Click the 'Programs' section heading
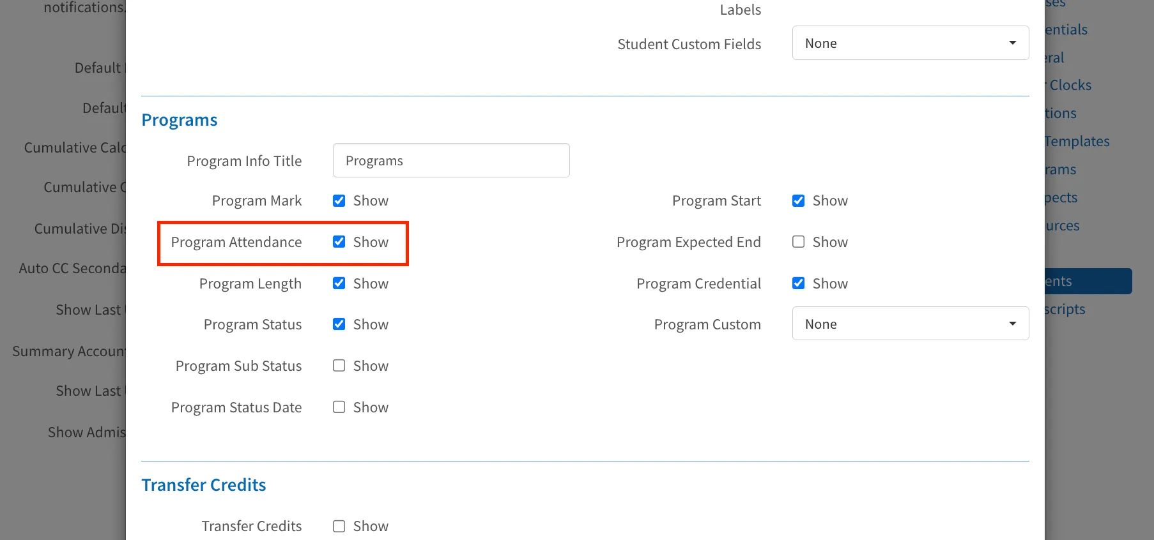 (x=180, y=120)
